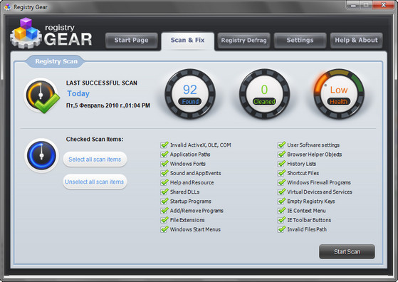398x282 pixels.
Task: Toggle Help and Resource checkbox
Action: tap(164, 182)
